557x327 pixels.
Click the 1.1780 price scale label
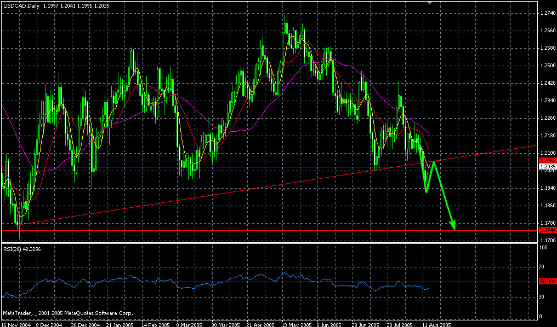click(x=548, y=223)
